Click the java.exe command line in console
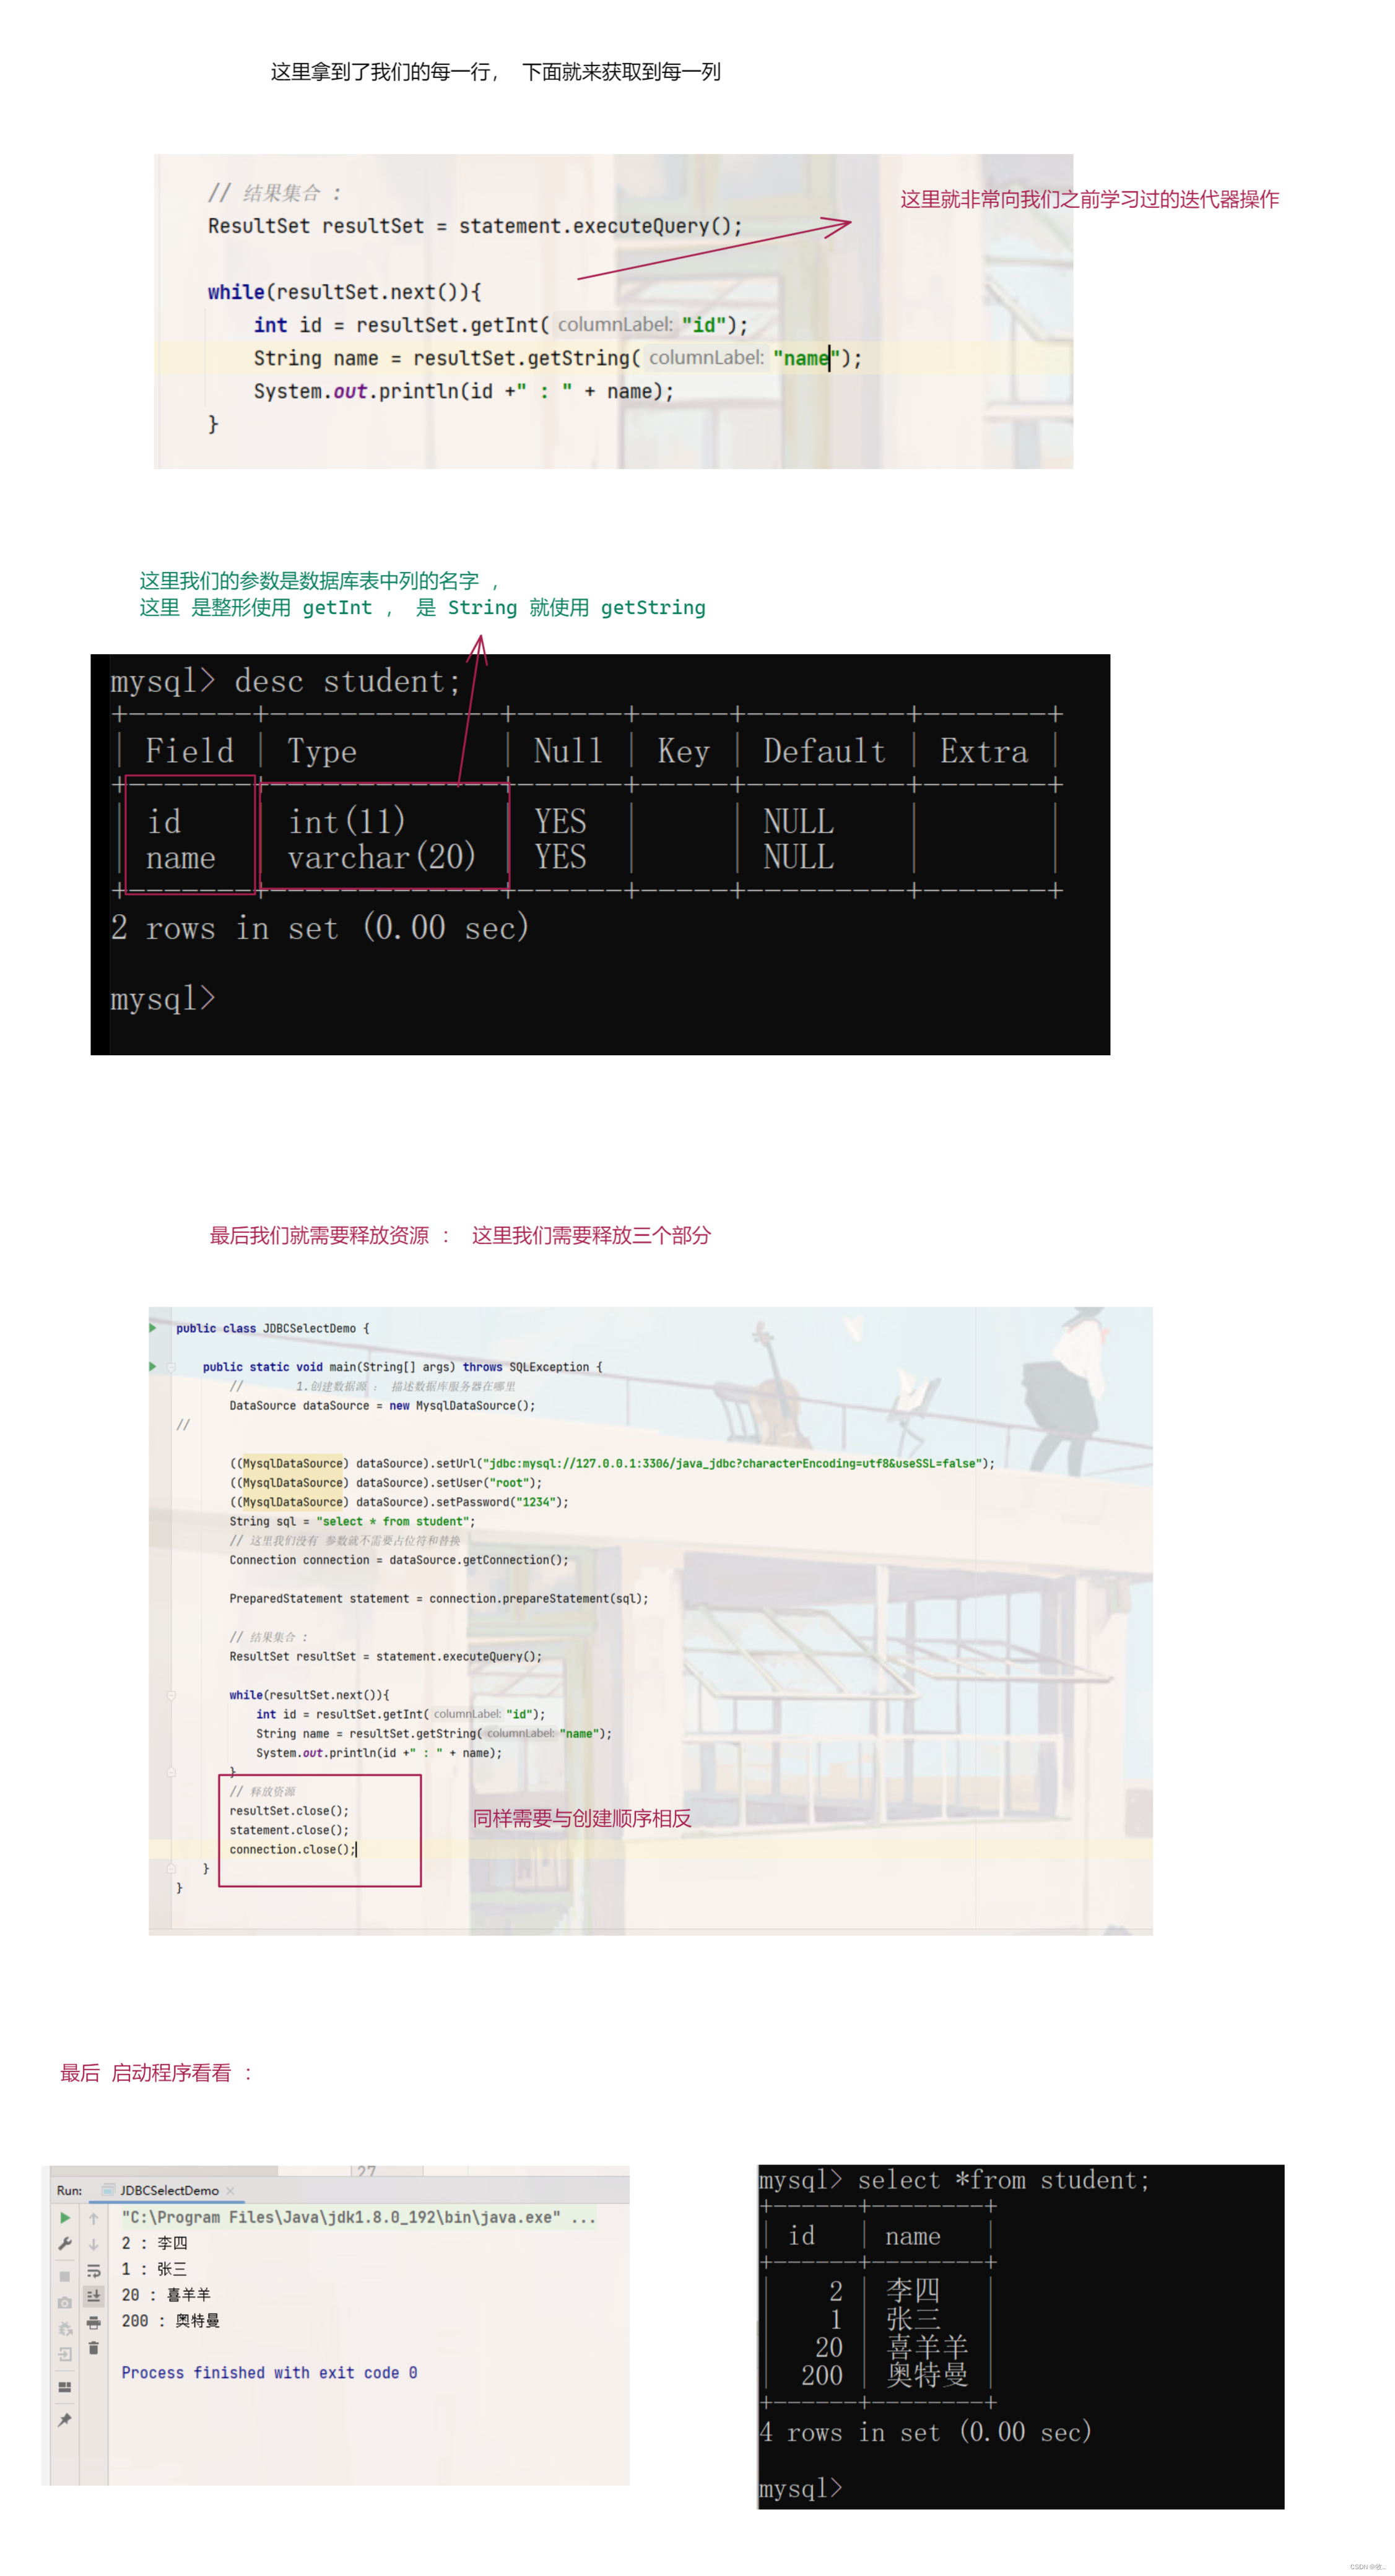 (359, 2217)
